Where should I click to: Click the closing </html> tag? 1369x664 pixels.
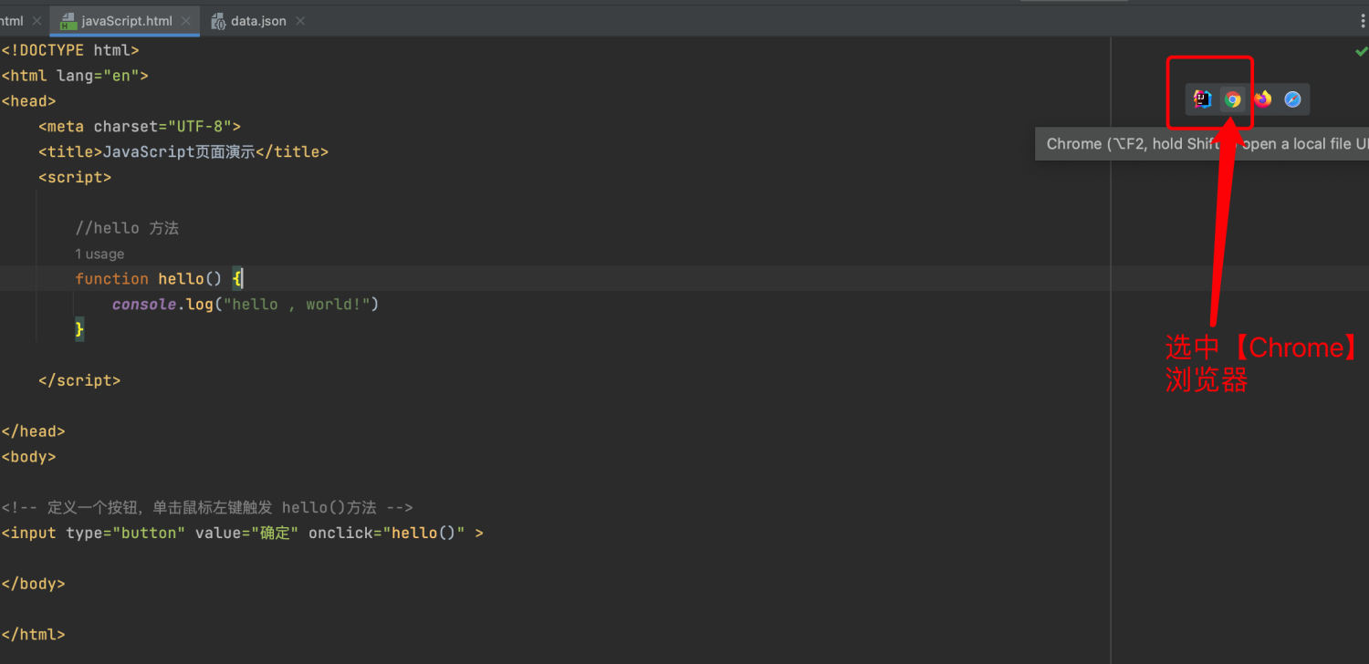click(33, 635)
